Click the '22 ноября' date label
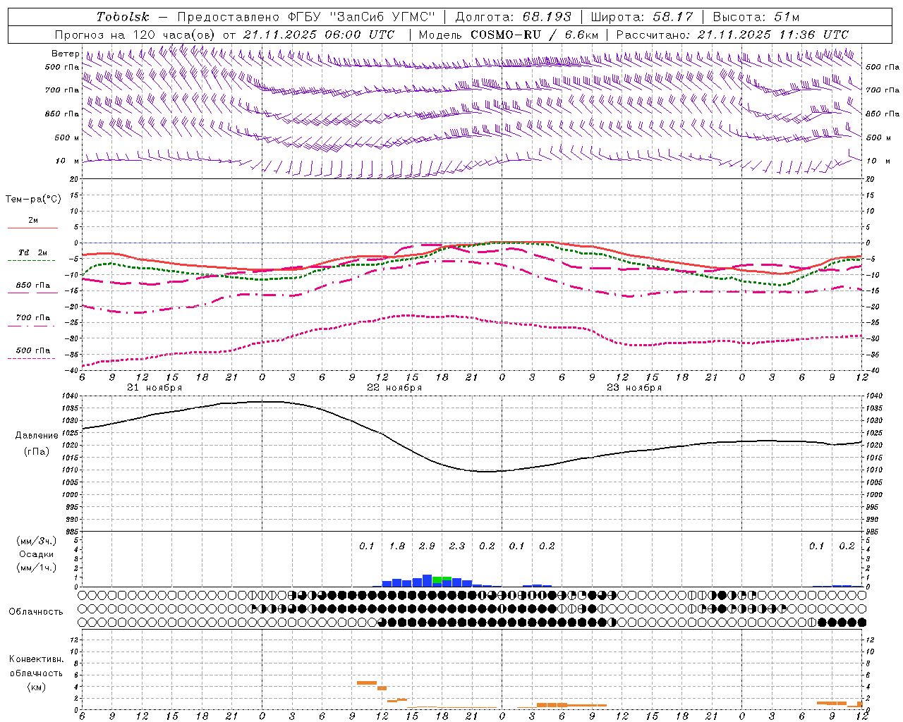This screenshot has height=722, width=903. pyautogui.click(x=394, y=387)
